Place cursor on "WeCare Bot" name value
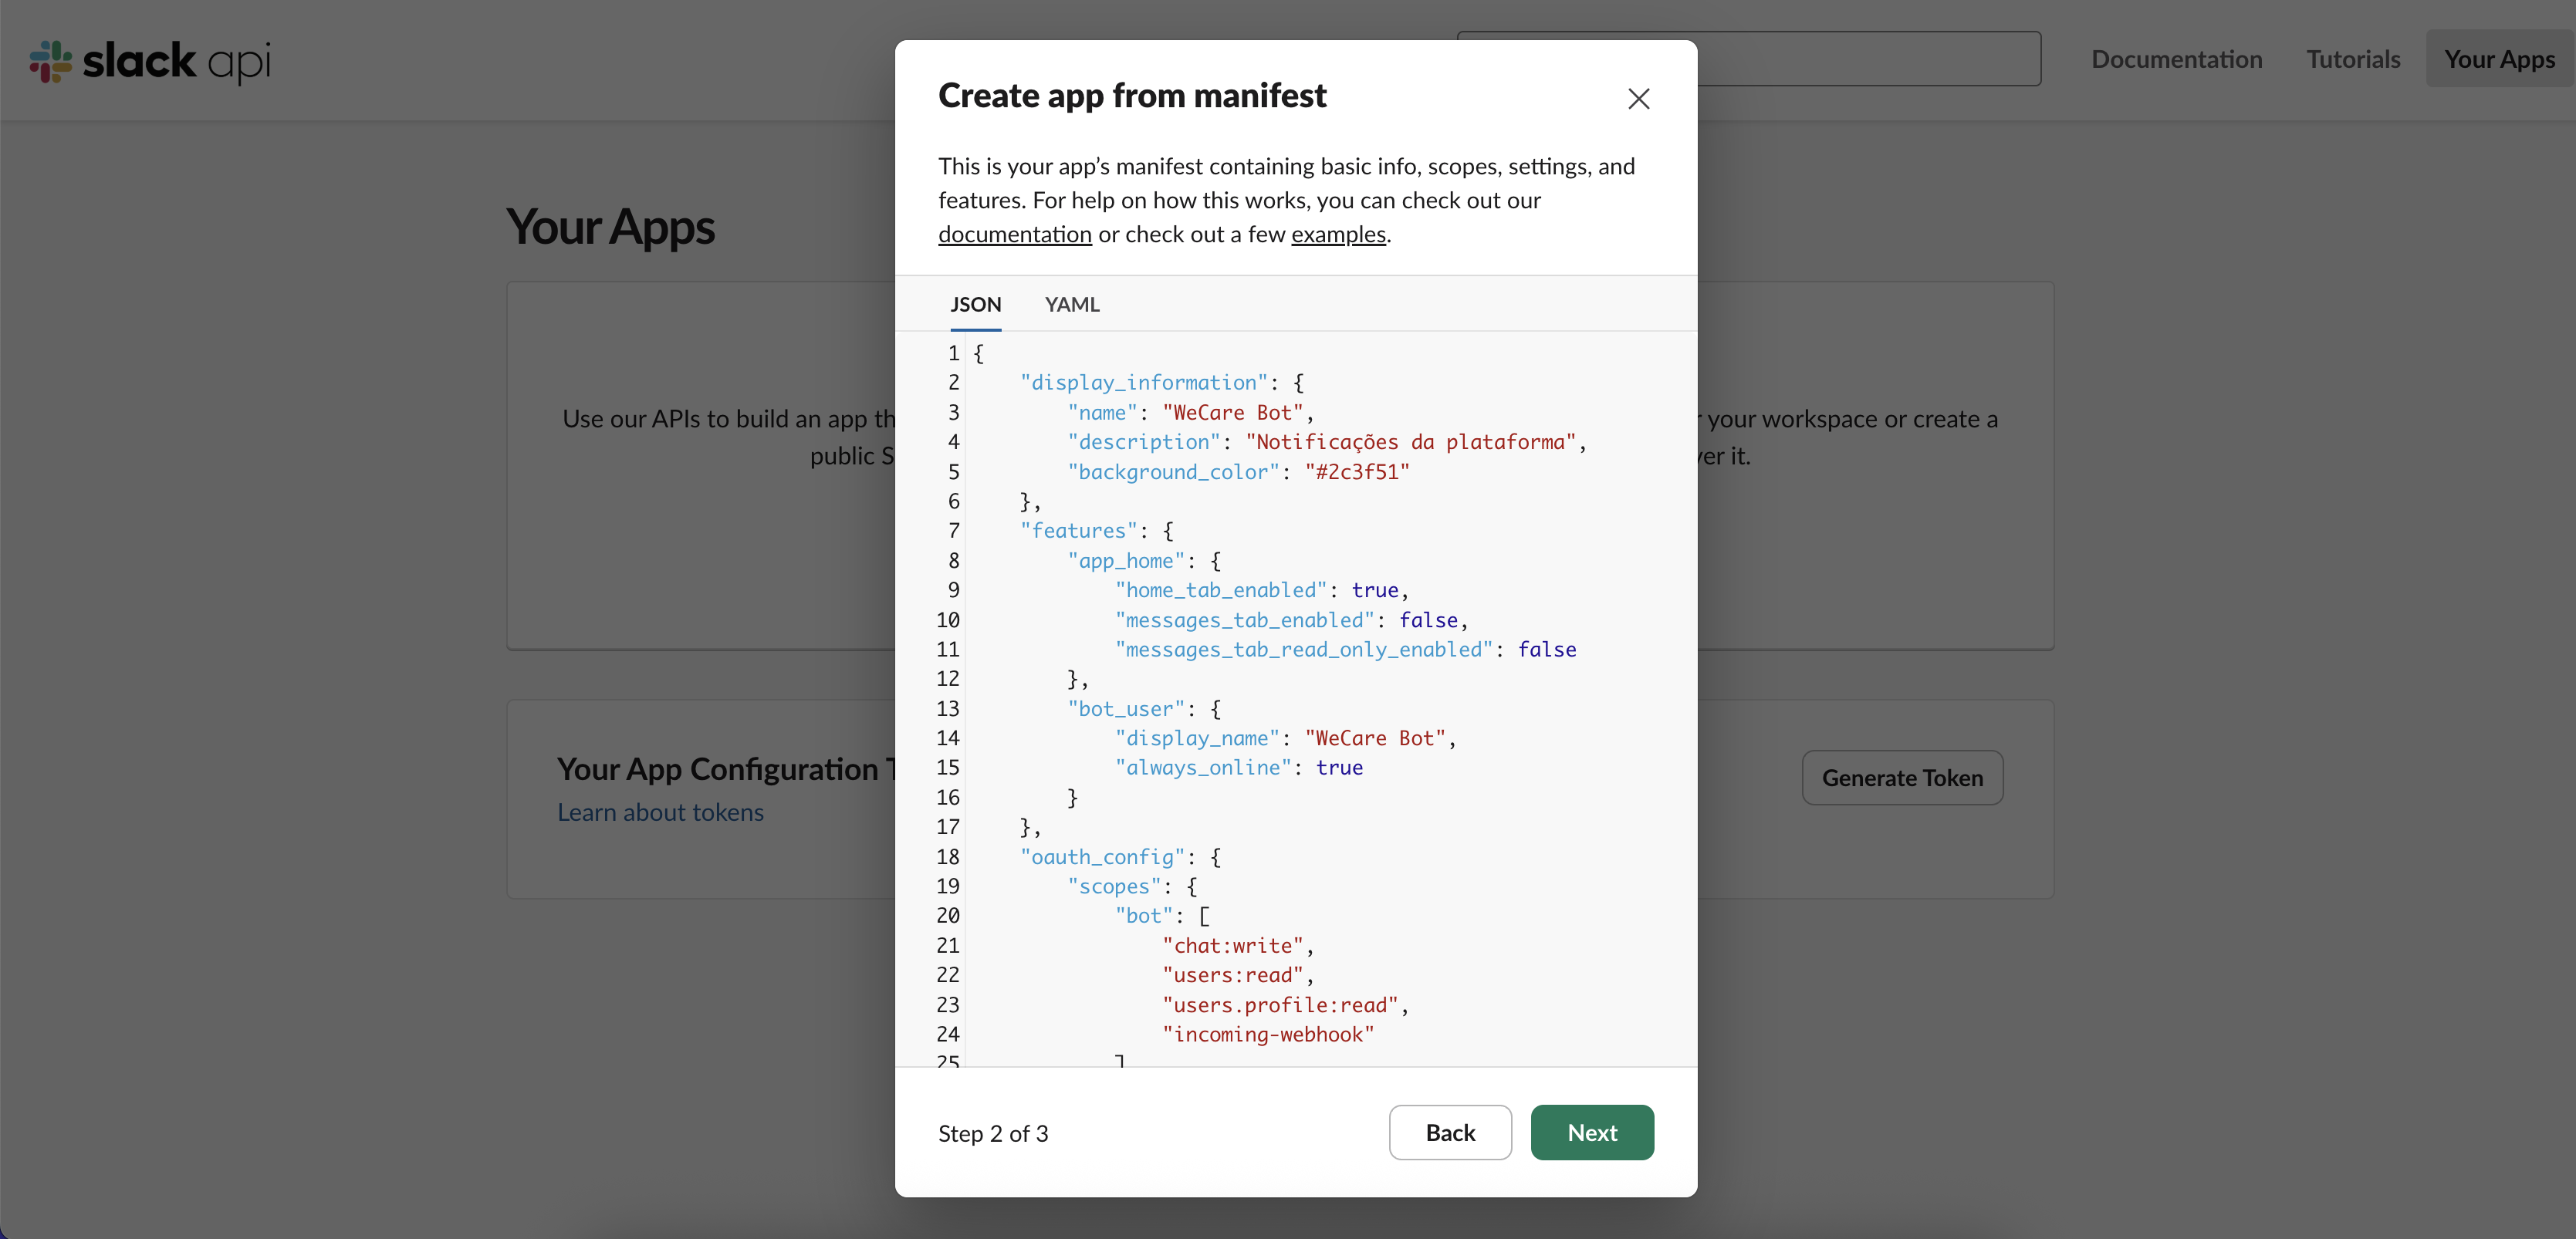The height and width of the screenshot is (1239, 2576). tap(1233, 412)
